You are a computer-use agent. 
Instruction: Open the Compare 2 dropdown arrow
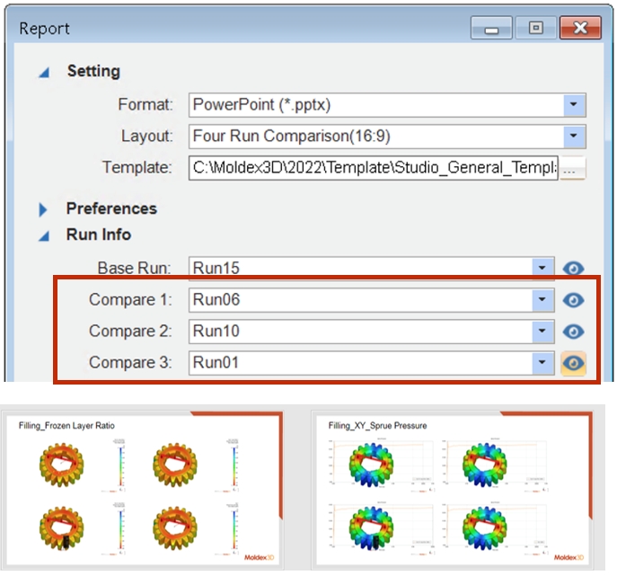pyautogui.click(x=542, y=331)
